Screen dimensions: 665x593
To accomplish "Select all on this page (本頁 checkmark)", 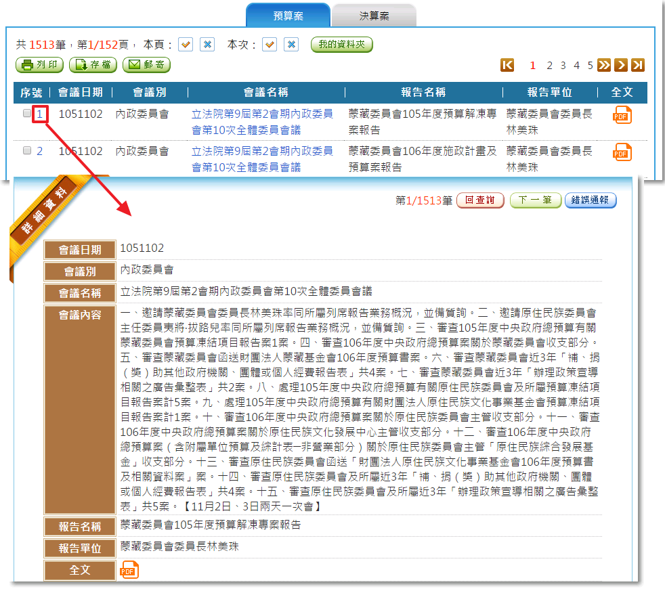I will (186, 45).
